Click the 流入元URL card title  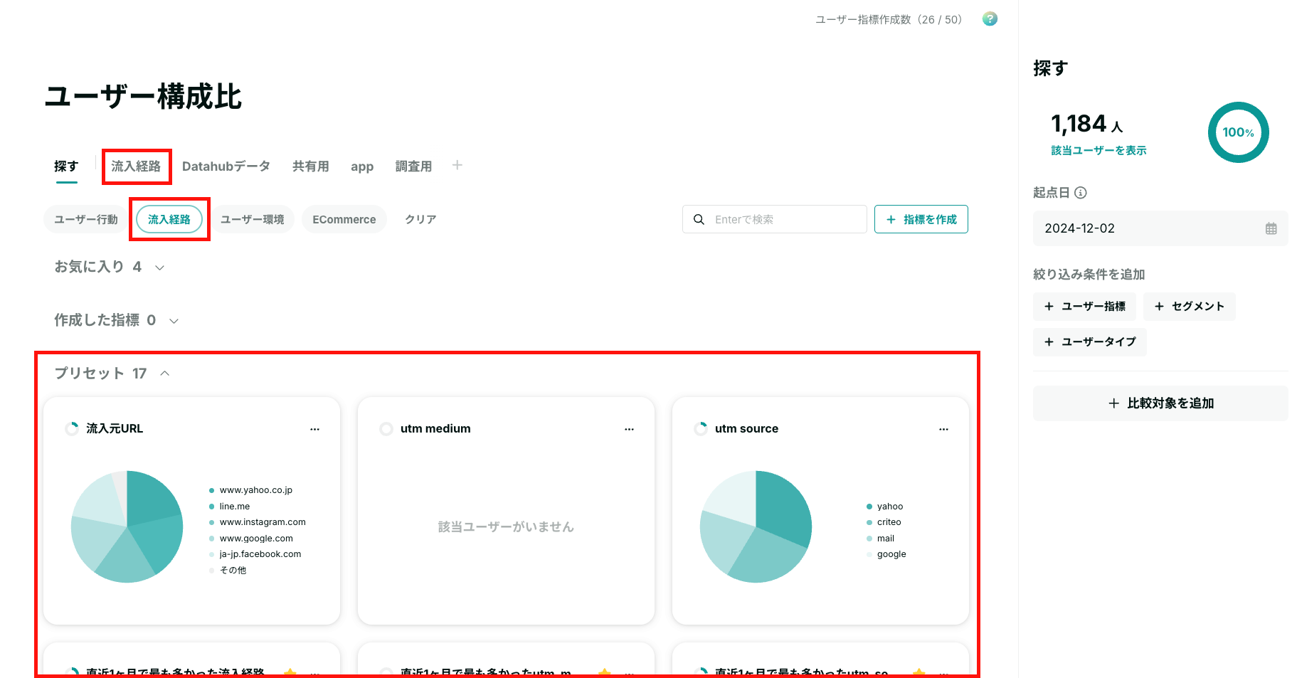click(x=115, y=428)
